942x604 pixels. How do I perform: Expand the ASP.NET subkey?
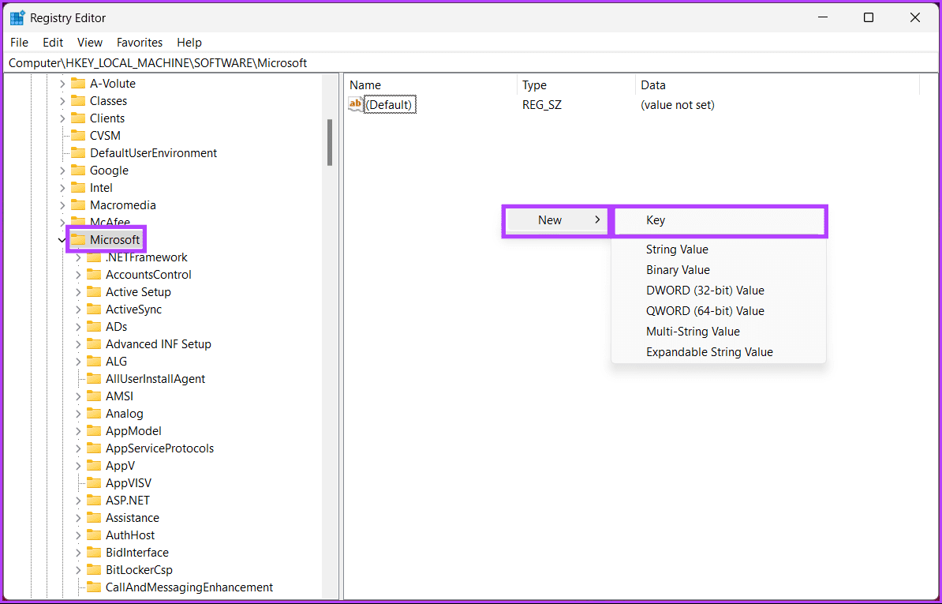(78, 501)
